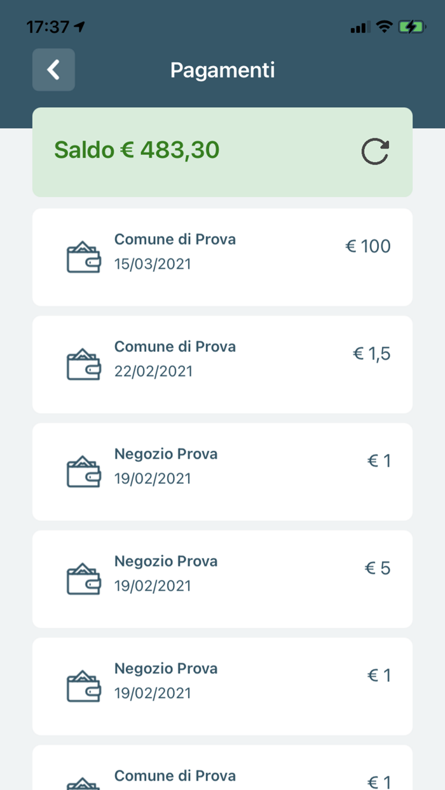
Task: Tap the € 100 amount
Action: click(x=368, y=246)
